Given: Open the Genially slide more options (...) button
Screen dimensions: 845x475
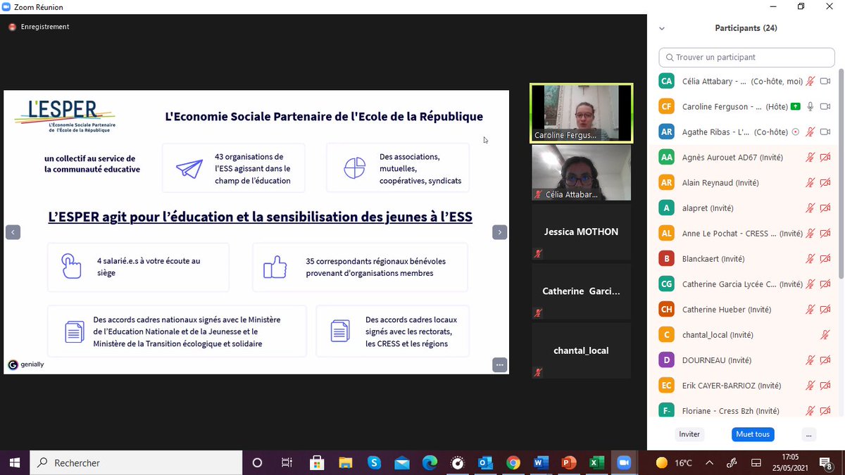Looking at the screenshot, I should coord(499,365).
